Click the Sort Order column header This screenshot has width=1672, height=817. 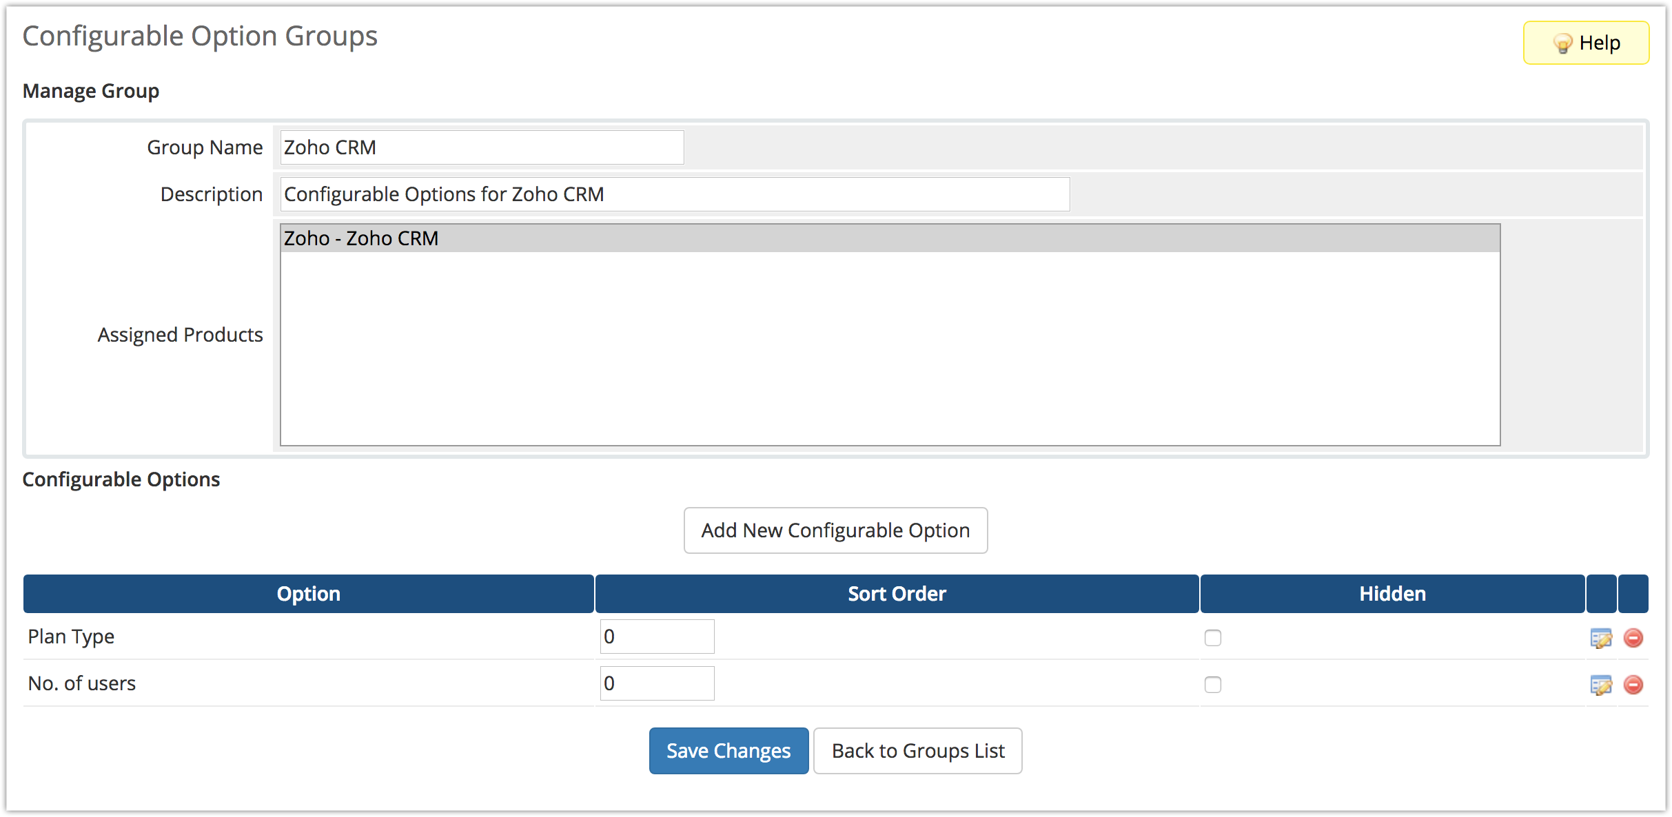pyautogui.click(x=897, y=594)
